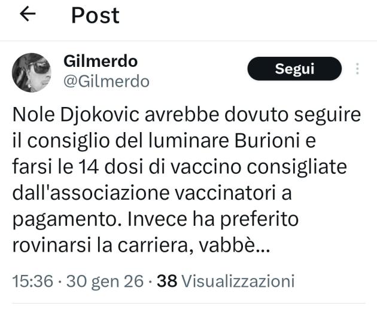Open the Gilmerdo display name profile link
377x315 pixels.
[x=101, y=61]
